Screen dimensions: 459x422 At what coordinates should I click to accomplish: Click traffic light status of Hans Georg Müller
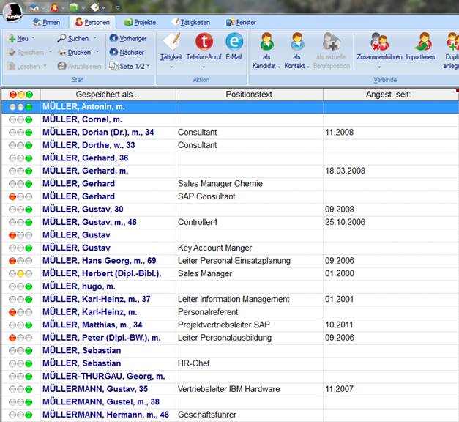20,261
